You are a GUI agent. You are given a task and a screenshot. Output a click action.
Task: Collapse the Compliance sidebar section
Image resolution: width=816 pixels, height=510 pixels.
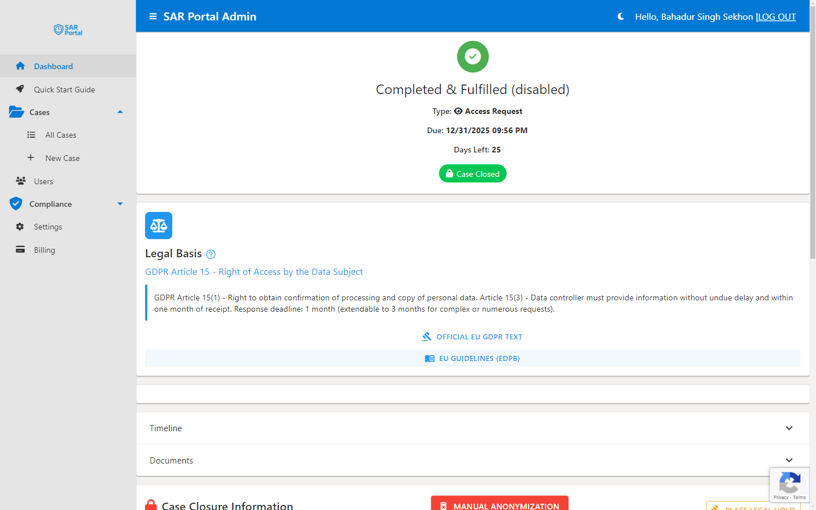coord(120,203)
